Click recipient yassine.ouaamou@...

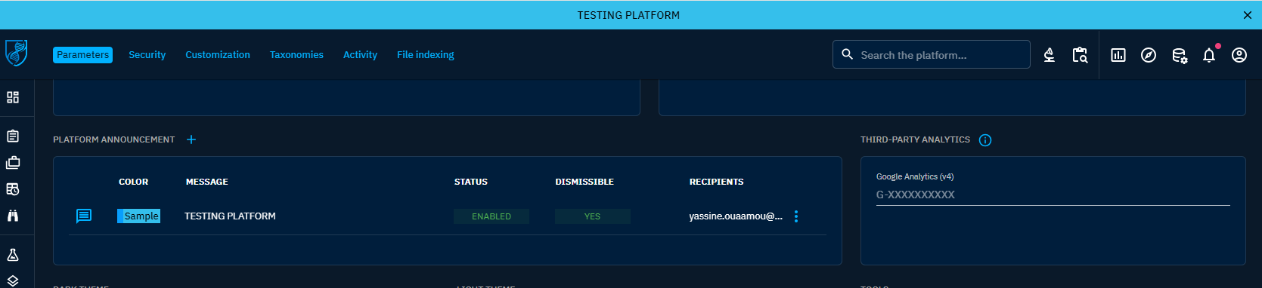[x=736, y=216]
